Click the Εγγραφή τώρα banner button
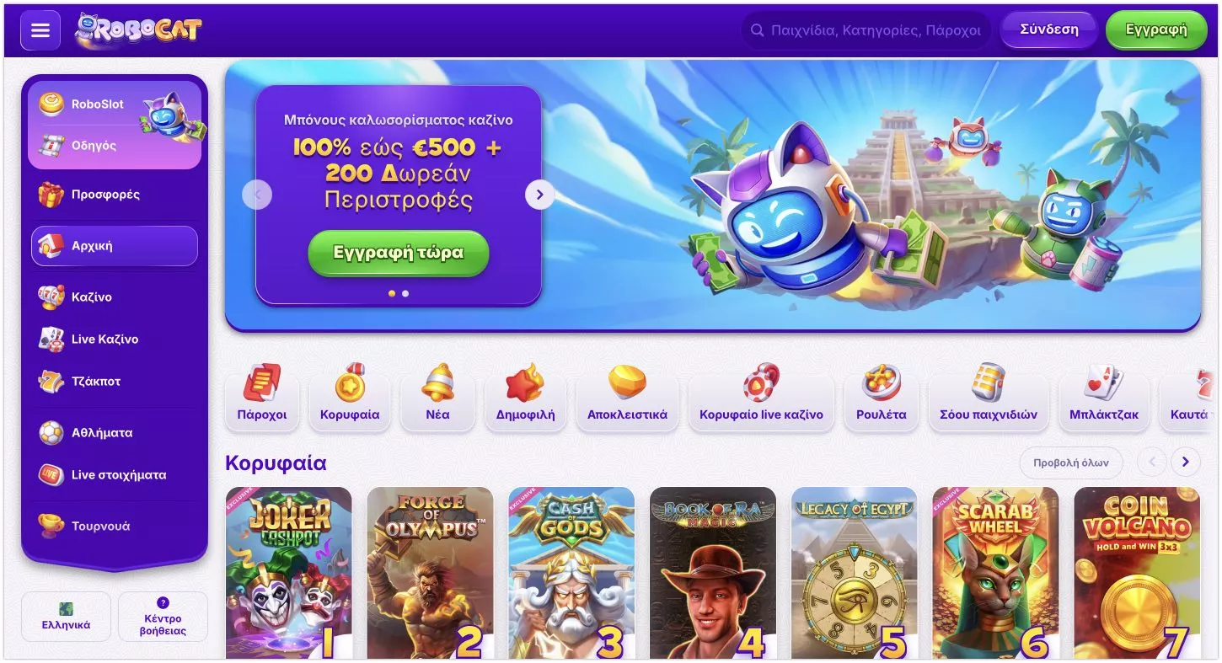This screenshot has width=1222, height=663. 399,253
